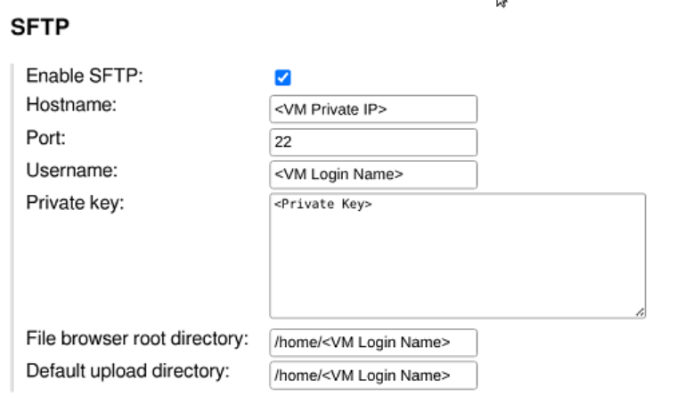
Task: Click the mouse pointer above the form
Action: pyautogui.click(x=502, y=4)
